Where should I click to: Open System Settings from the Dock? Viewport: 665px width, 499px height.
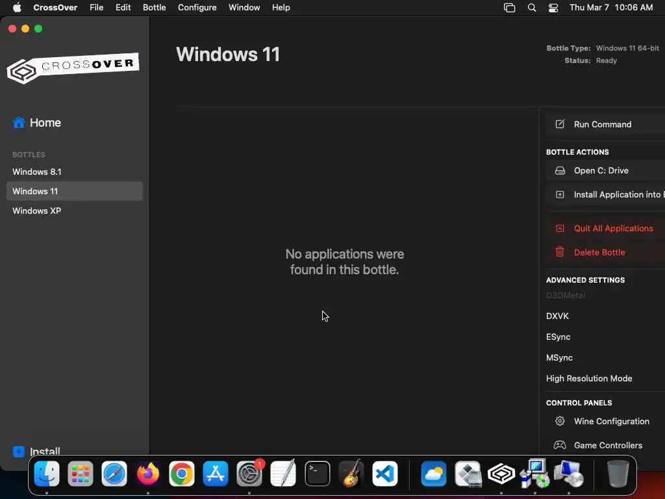[x=249, y=474]
